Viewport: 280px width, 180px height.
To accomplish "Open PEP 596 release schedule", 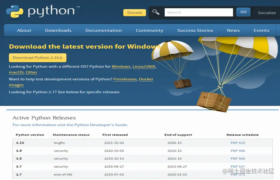I will 238,151.
